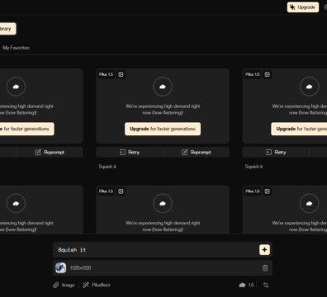Click the high demand message in bottom-row center card
Screen dimensions: 327x297
(163, 226)
